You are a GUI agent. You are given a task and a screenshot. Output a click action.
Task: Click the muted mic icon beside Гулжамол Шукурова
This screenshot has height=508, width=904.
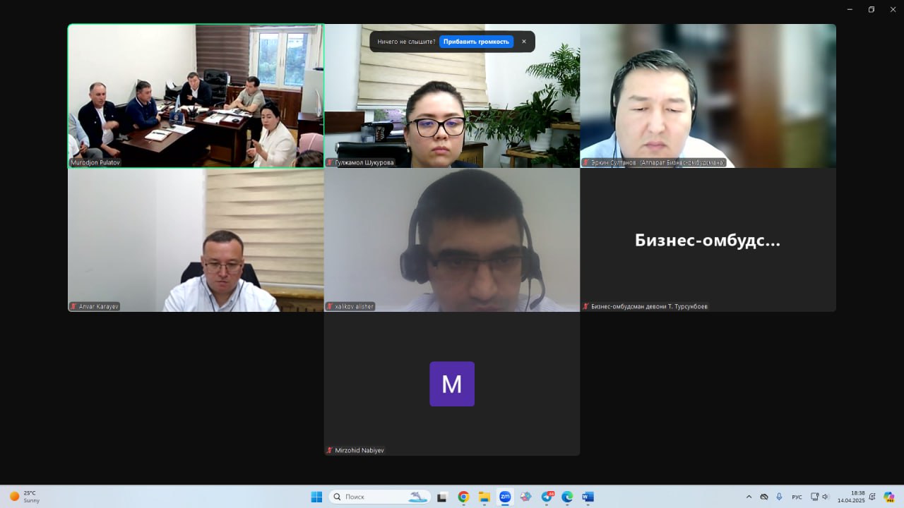click(x=329, y=162)
